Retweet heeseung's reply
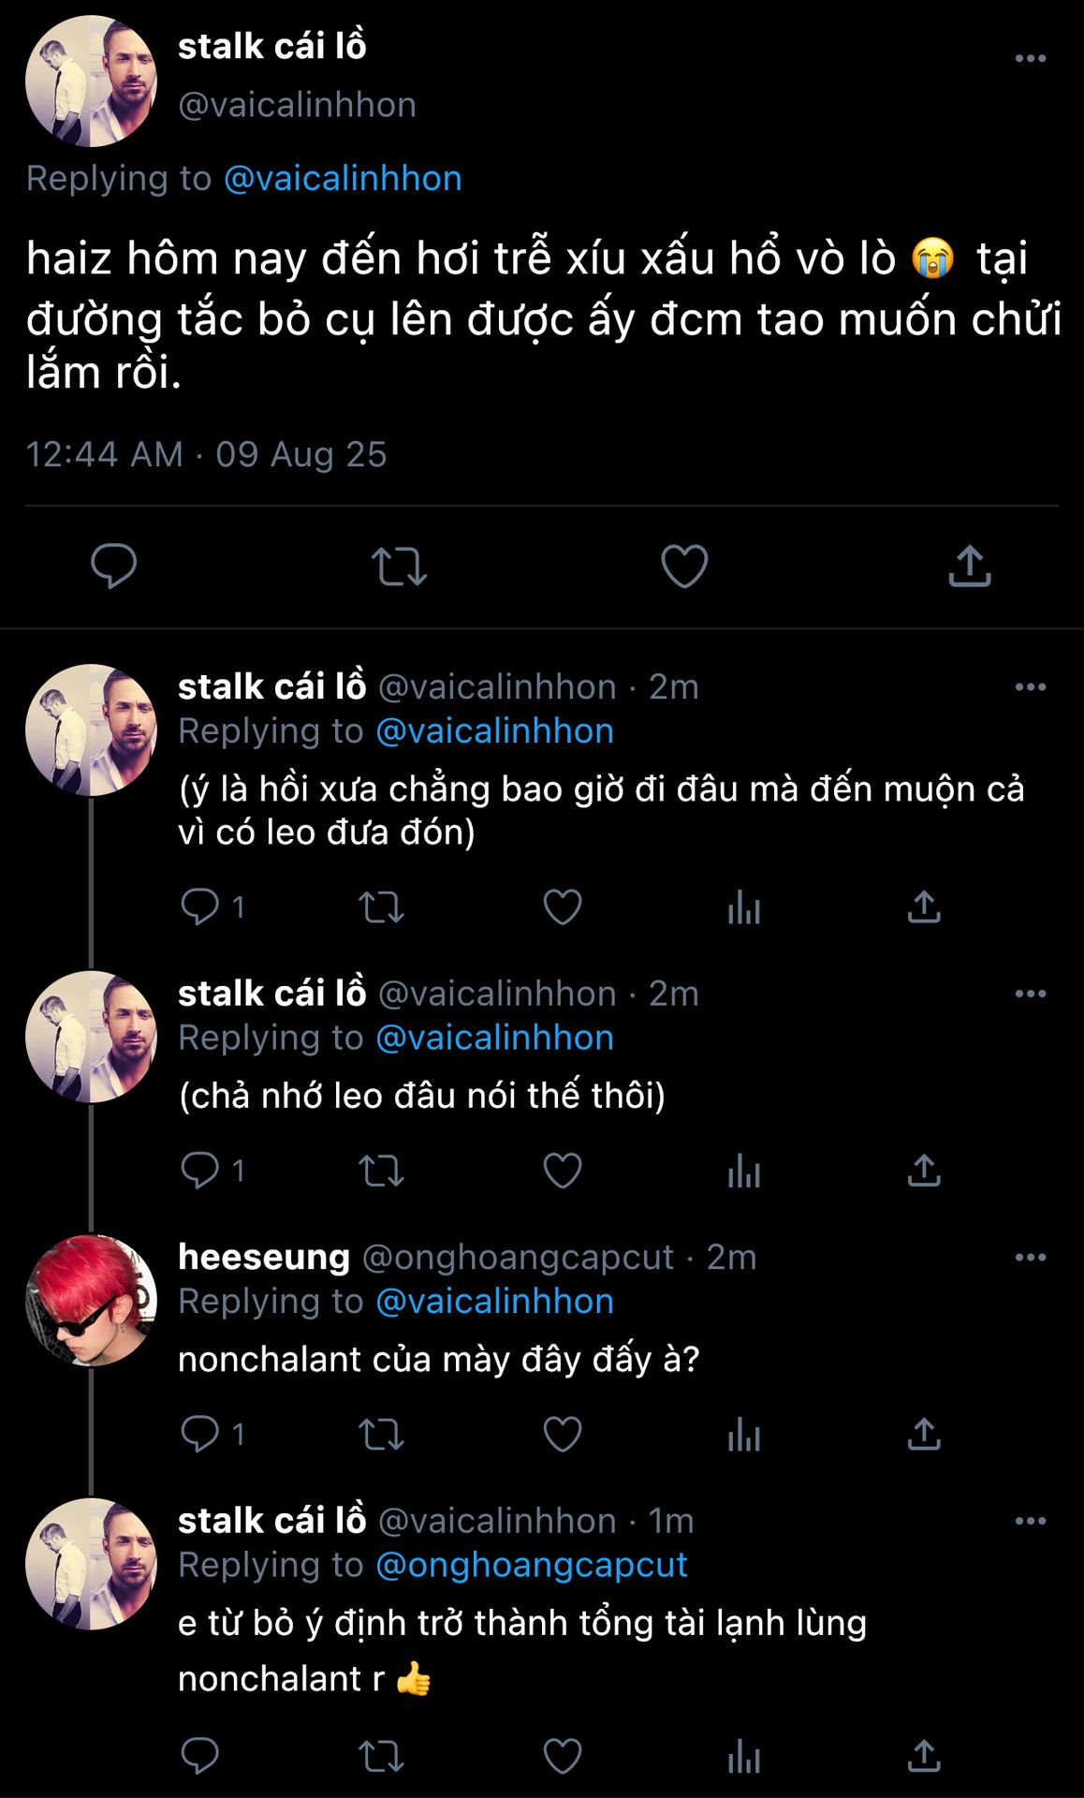The height and width of the screenshot is (1798, 1084). point(381,1434)
